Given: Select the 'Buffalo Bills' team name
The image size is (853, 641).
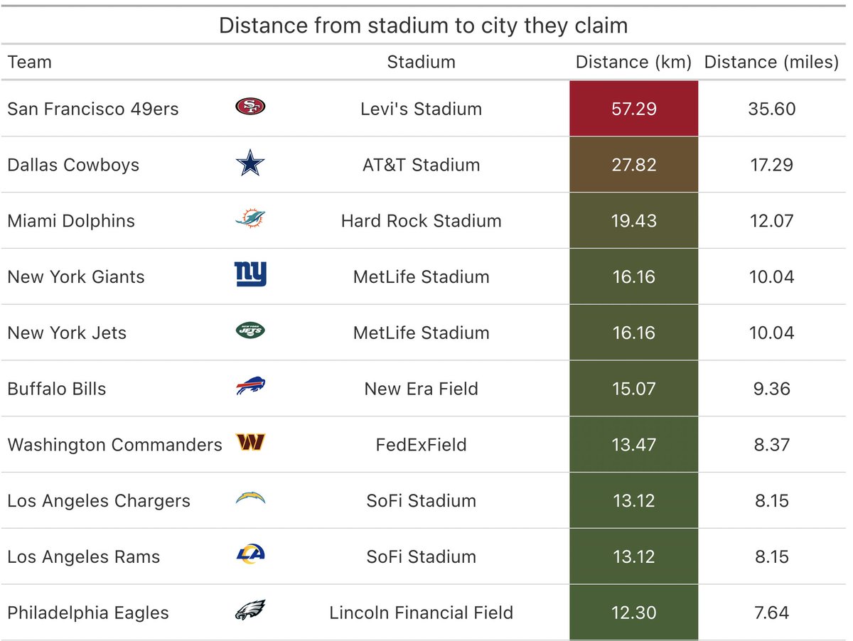Looking at the screenshot, I should pos(57,389).
